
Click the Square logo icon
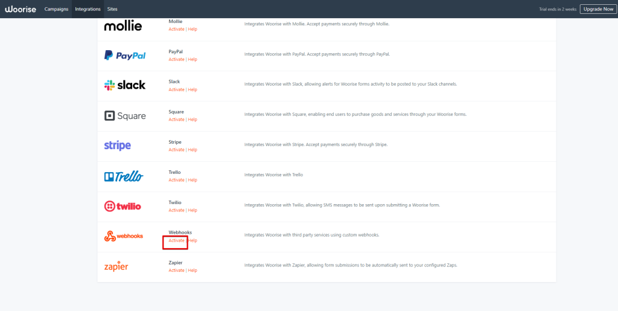click(125, 115)
